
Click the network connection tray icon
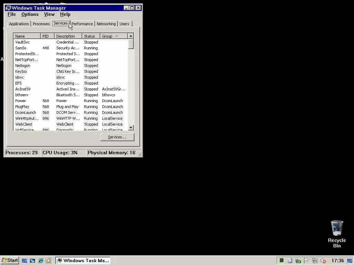point(315,261)
